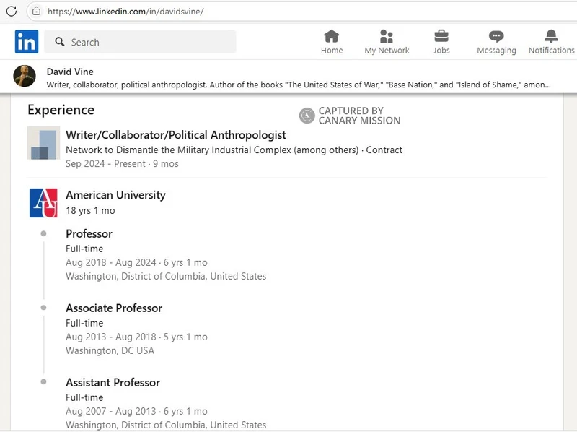
Task: Click 'Network to Dismantle the Military Industrial Complex' line
Action: coord(234,150)
